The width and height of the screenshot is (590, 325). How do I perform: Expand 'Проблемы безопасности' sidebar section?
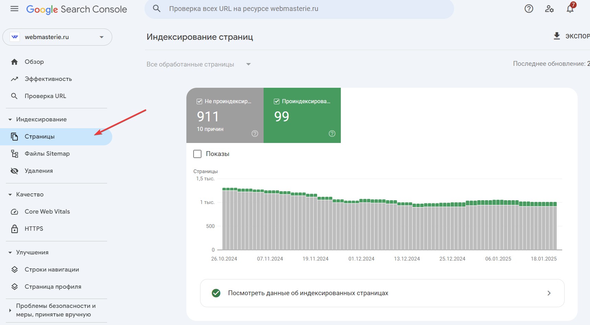click(x=10, y=310)
